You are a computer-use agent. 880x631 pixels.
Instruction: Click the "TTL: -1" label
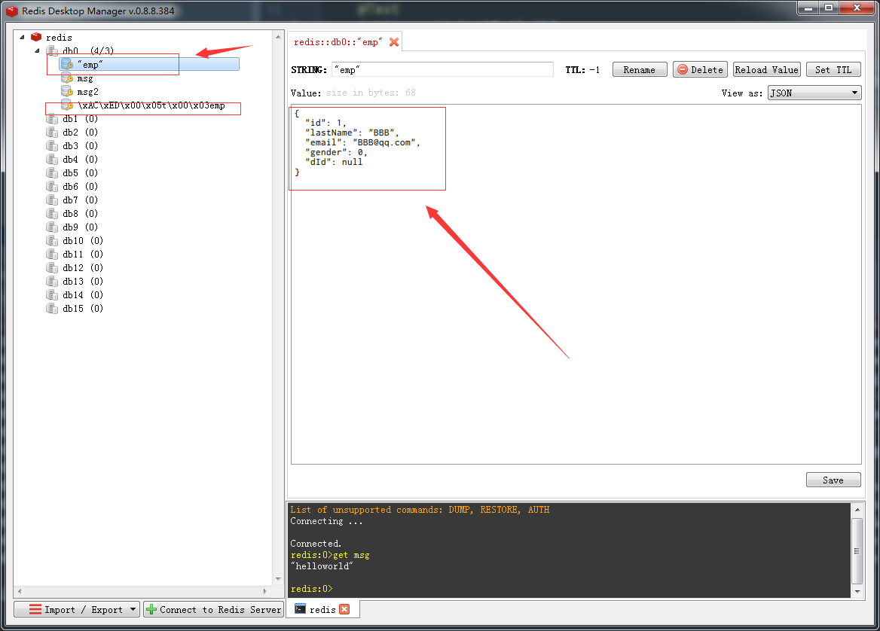[582, 70]
